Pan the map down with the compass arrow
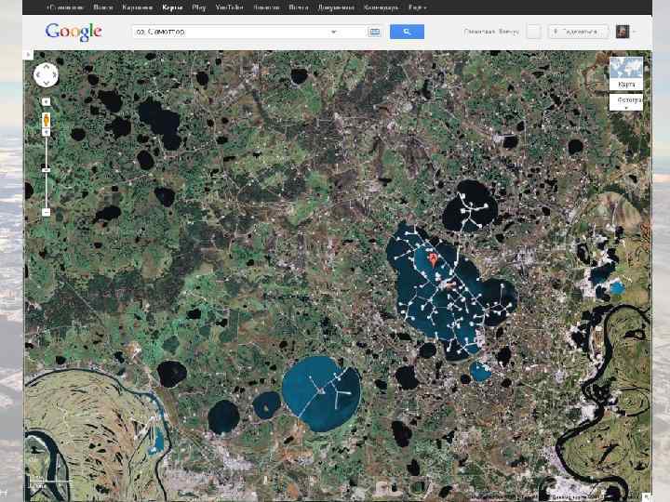The height and width of the screenshot is (502, 670). pyautogui.click(x=47, y=83)
